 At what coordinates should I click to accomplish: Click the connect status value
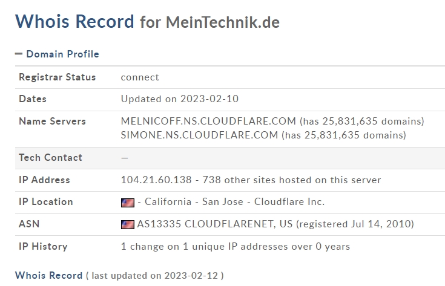(x=140, y=77)
